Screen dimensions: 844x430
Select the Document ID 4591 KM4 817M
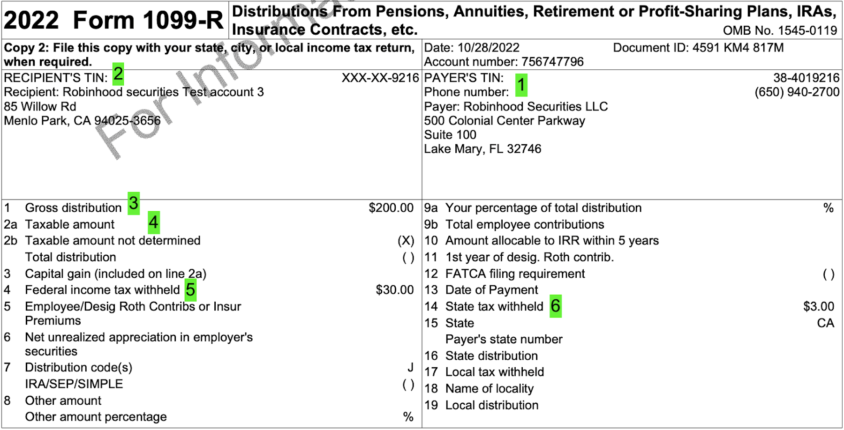point(738,48)
